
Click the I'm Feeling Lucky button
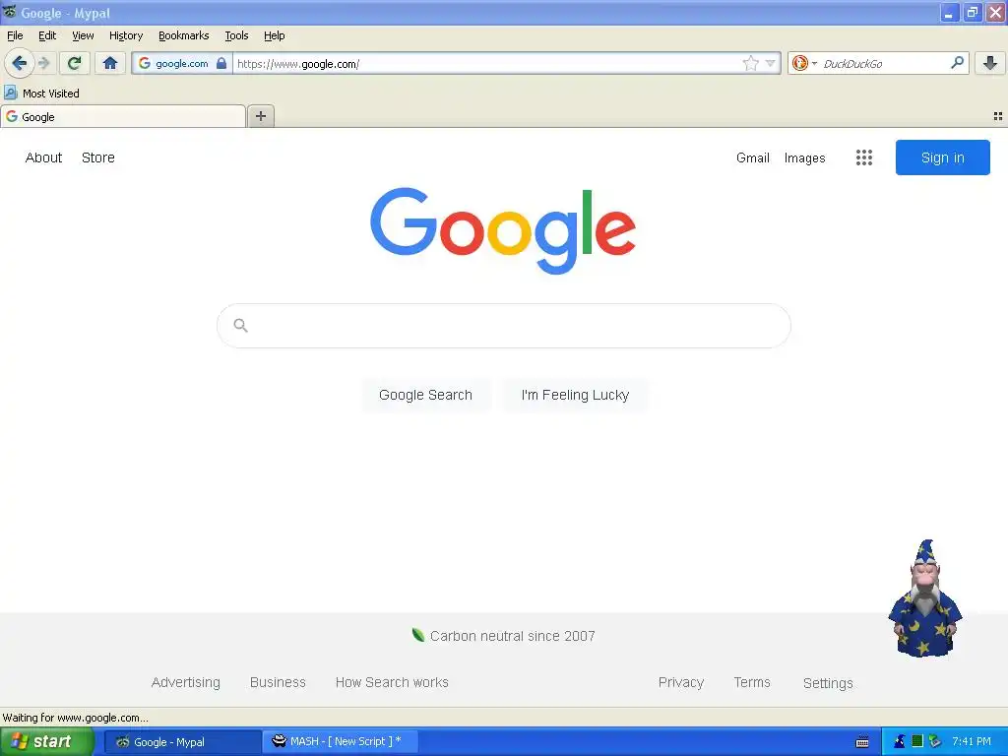pyautogui.click(x=575, y=395)
